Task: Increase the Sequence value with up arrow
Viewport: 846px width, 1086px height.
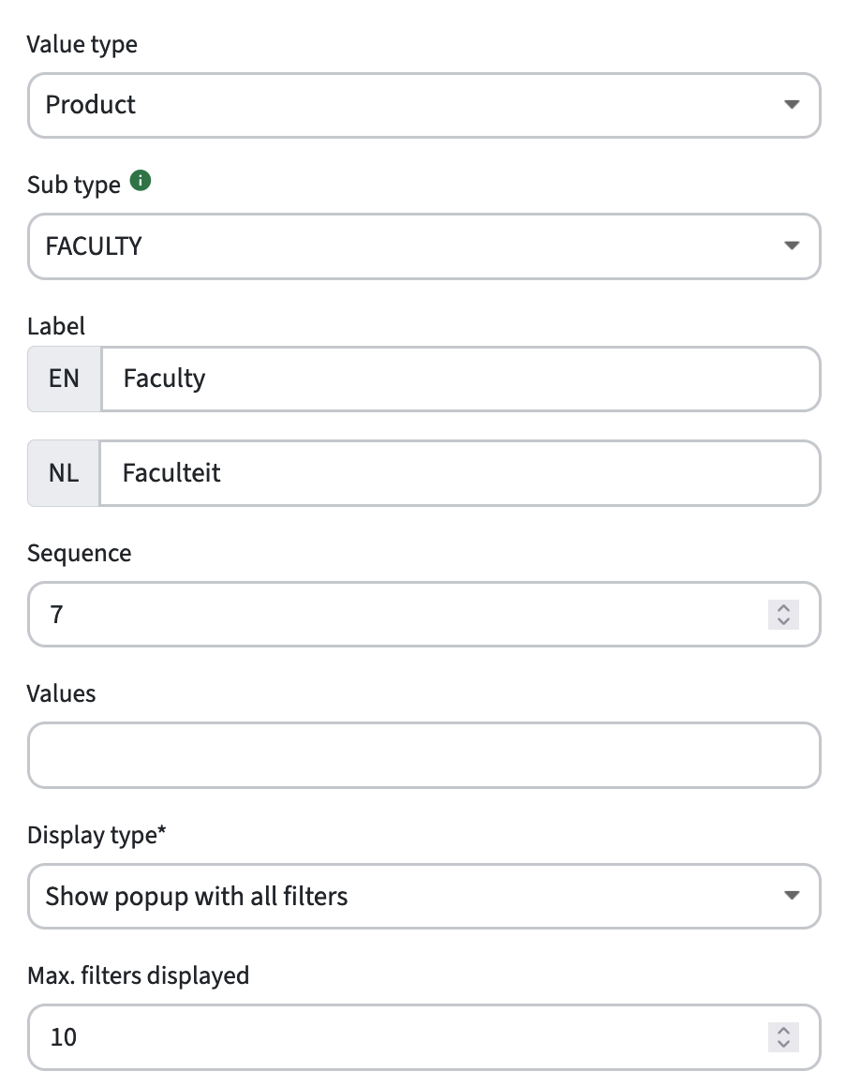Action: pyautogui.click(x=783, y=607)
